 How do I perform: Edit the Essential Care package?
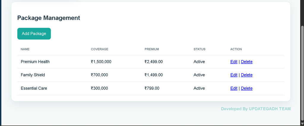pyautogui.click(x=234, y=88)
